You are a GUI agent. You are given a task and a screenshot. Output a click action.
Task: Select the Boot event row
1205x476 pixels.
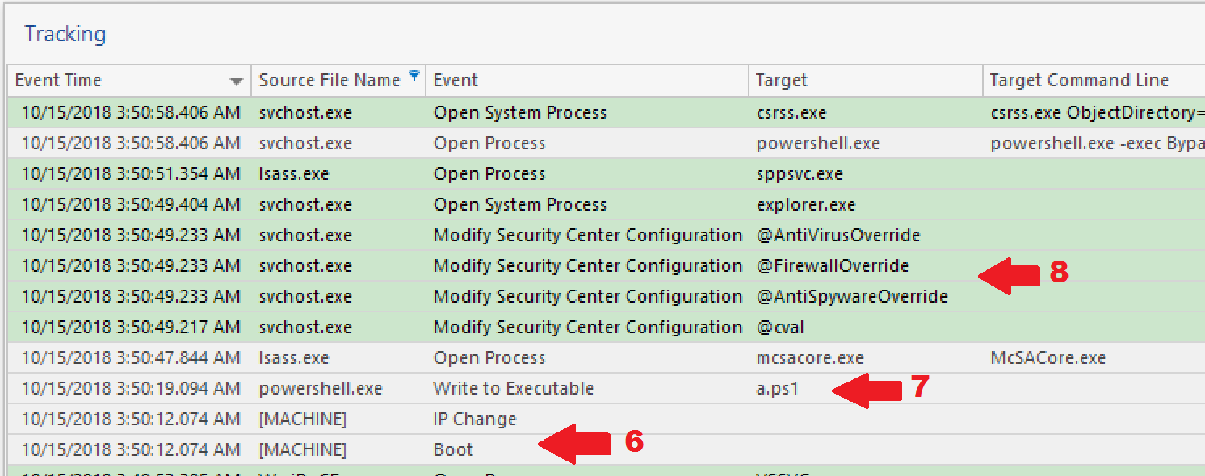454,450
